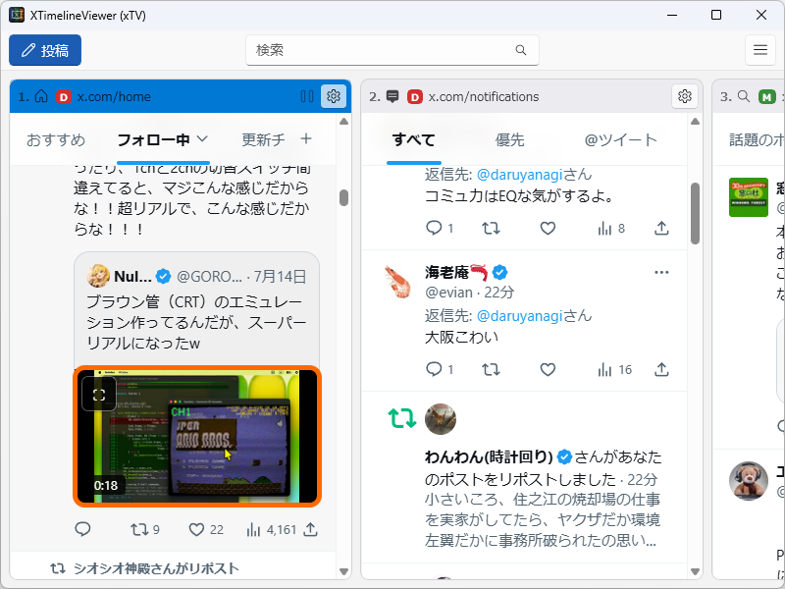Click the home icon in column 1 header

pyautogui.click(x=41, y=96)
